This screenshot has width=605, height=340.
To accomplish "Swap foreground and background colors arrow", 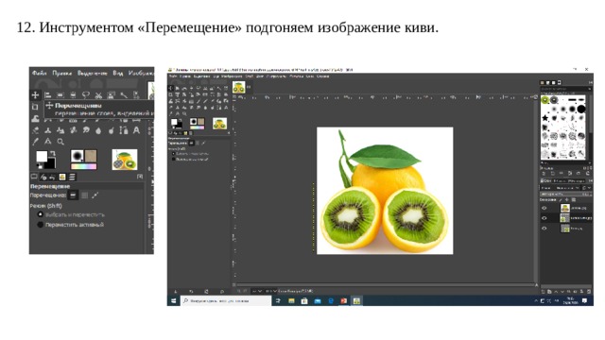I will point(53,153).
